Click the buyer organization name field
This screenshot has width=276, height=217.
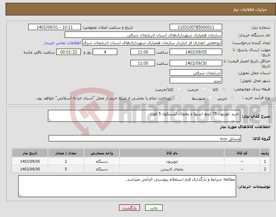pyautogui.click(x=143, y=35)
